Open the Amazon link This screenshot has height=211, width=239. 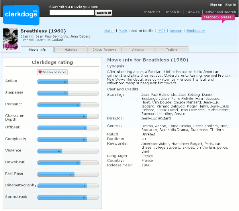pos(176,31)
